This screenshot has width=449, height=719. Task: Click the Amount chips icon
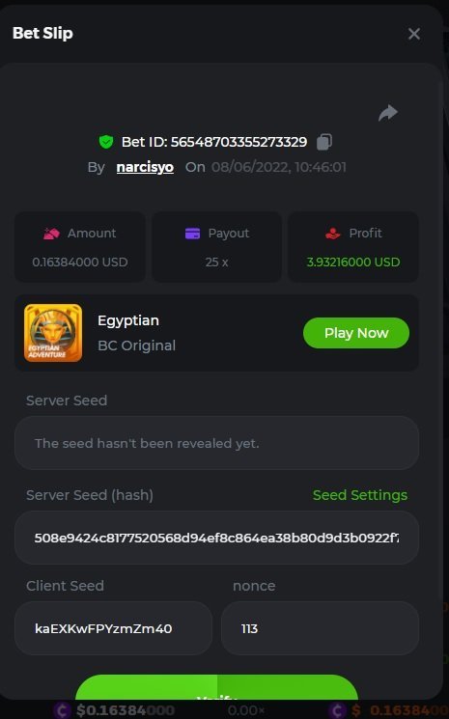tap(51, 234)
